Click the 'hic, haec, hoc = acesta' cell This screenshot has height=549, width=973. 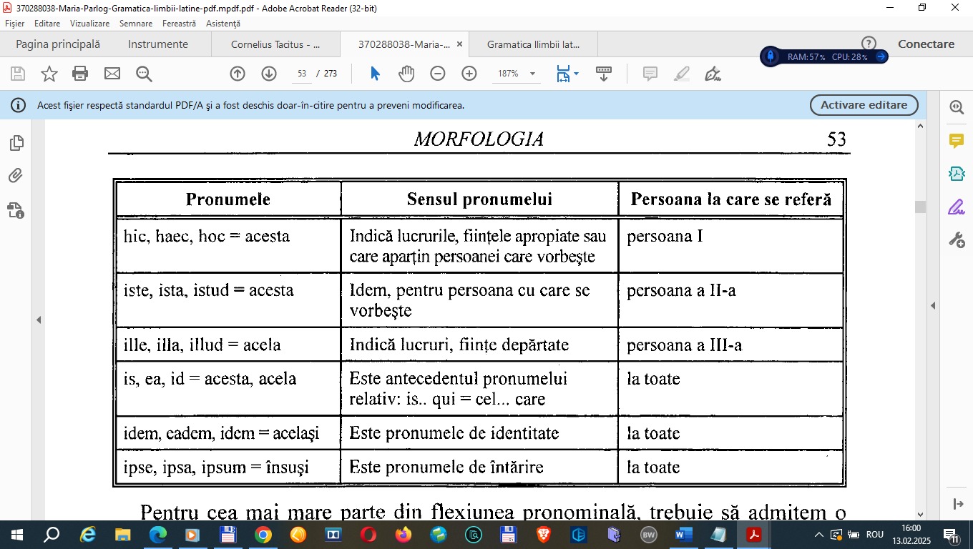click(x=228, y=245)
